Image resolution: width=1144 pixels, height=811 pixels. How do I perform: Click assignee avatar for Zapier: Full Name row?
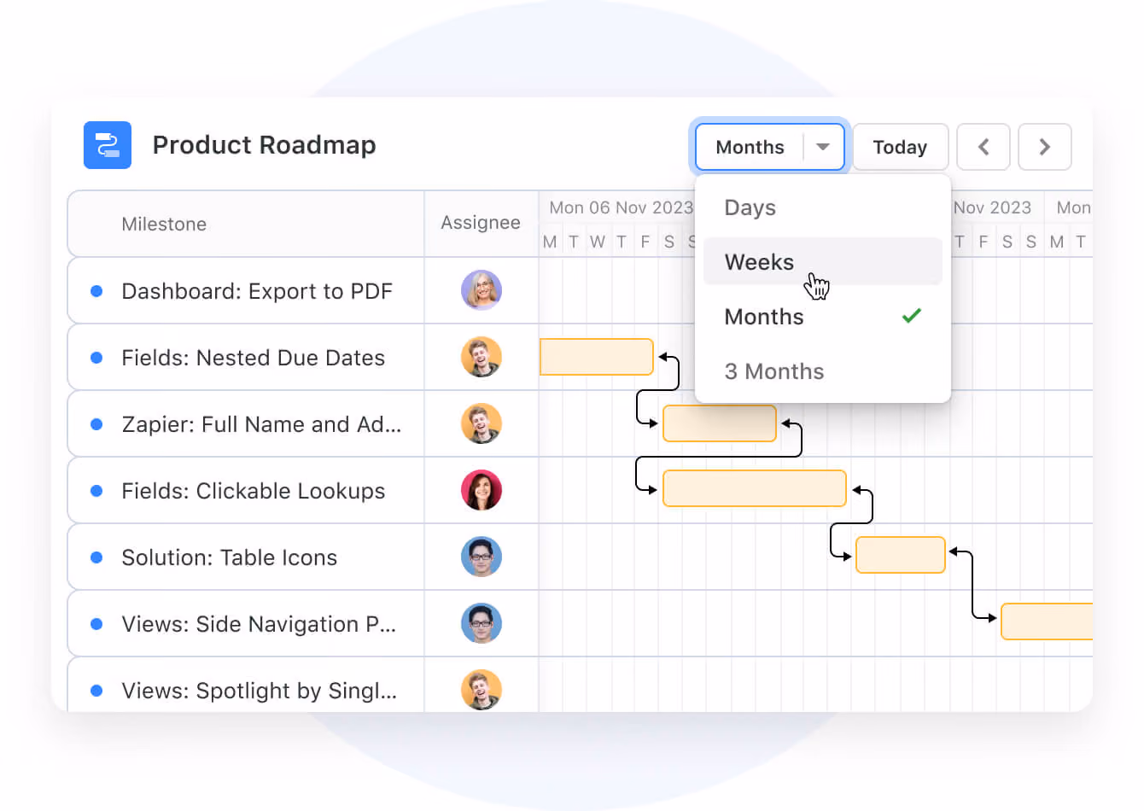pos(482,423)
